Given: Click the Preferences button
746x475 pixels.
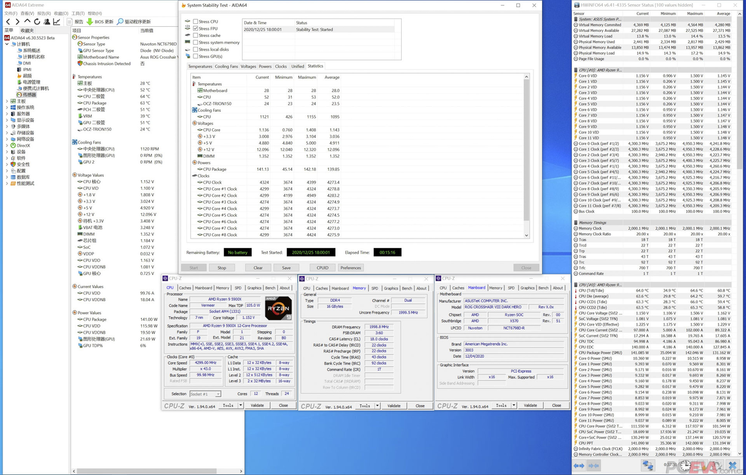Looking at the screenshot, I should click(350, 267).
